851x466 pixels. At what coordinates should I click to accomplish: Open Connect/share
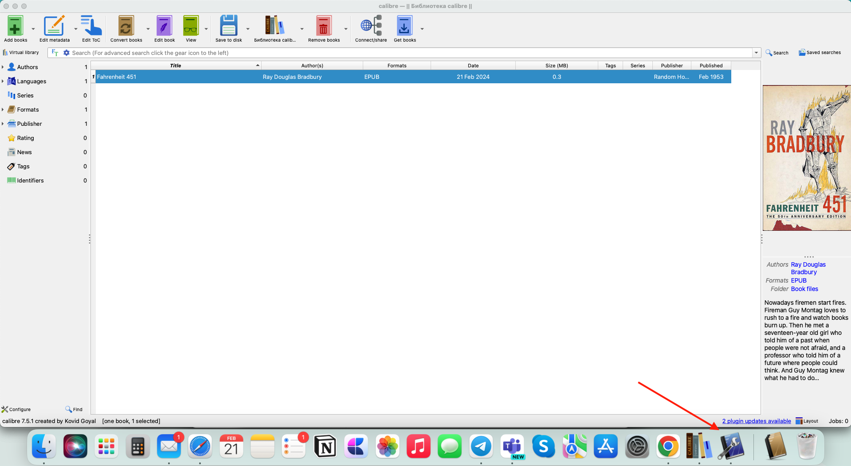coord(371,29)
